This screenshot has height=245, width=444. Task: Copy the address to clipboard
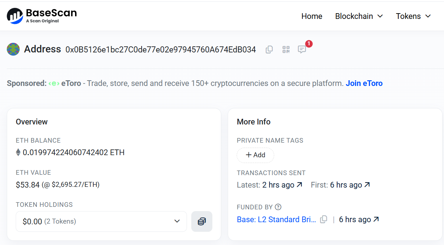pos(269,50)
